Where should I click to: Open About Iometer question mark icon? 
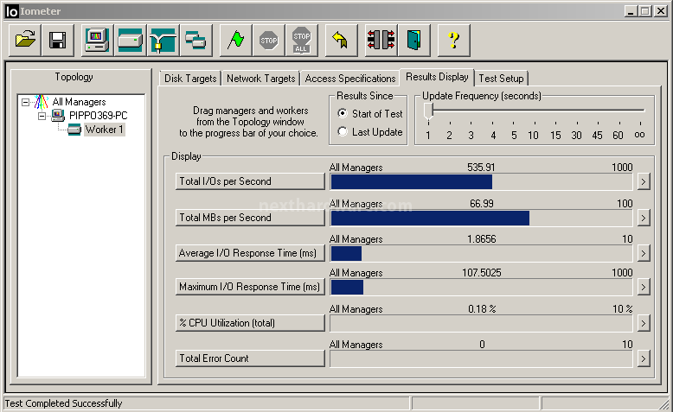pos(453,41)
